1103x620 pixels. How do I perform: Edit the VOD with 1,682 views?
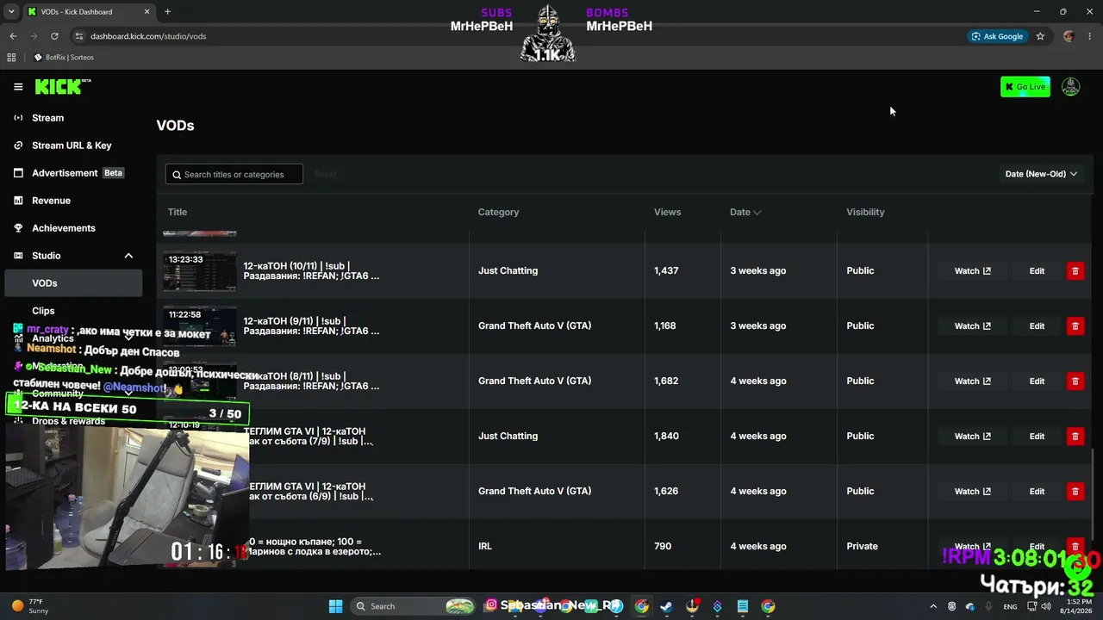tap(1037, 381)
